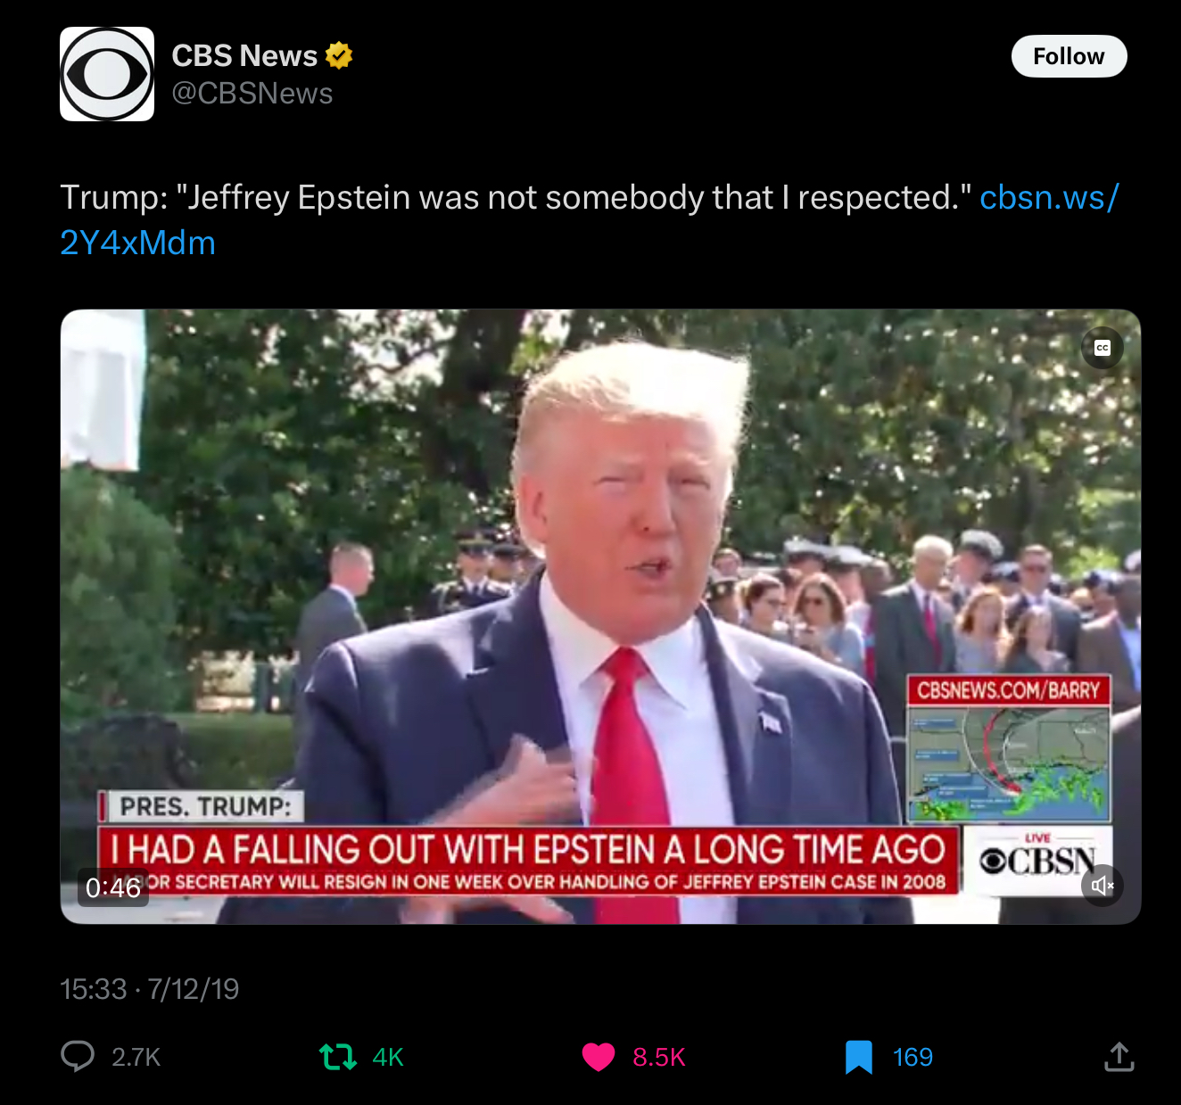
Task: Click the 169 bookmarks count
Action: [x=913, y=1057]
